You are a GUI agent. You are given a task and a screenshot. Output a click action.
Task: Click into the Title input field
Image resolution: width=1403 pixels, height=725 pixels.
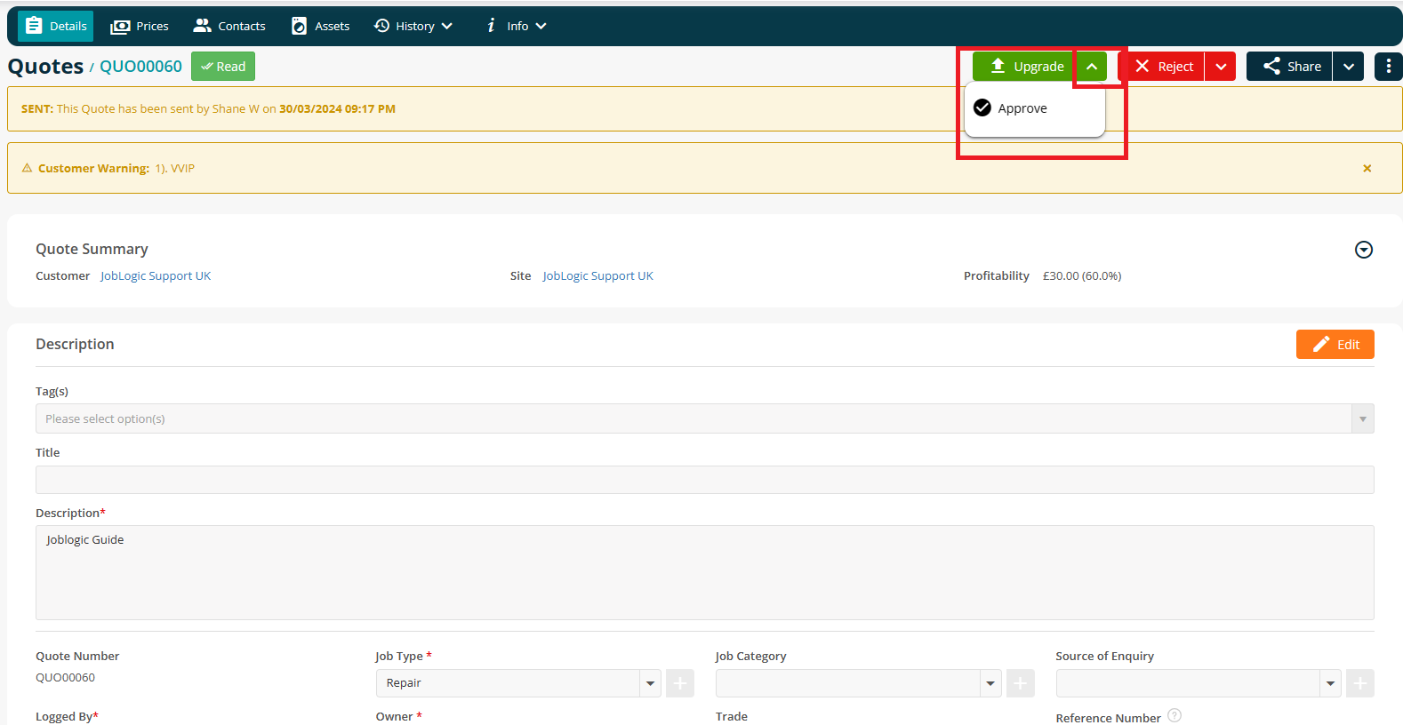click(x=705, y=480)
